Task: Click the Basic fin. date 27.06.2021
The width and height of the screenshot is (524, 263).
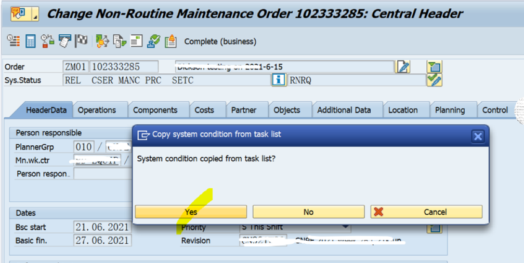Action: click(102, 240)
